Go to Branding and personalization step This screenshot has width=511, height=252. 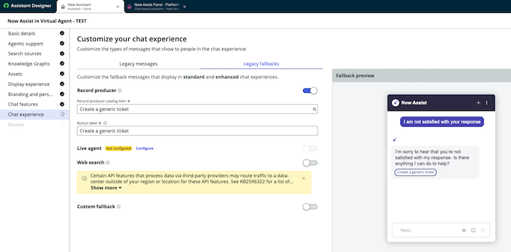click(x=30, y=94)
